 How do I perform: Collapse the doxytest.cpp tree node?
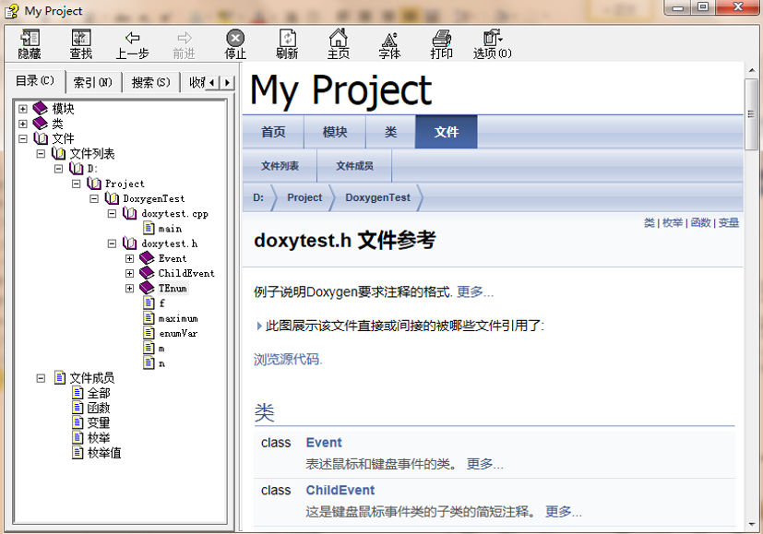112,213
